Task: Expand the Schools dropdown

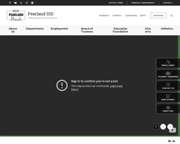Action: point(168,3)
